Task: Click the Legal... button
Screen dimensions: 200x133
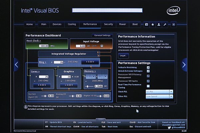Action: pos(123,56)
